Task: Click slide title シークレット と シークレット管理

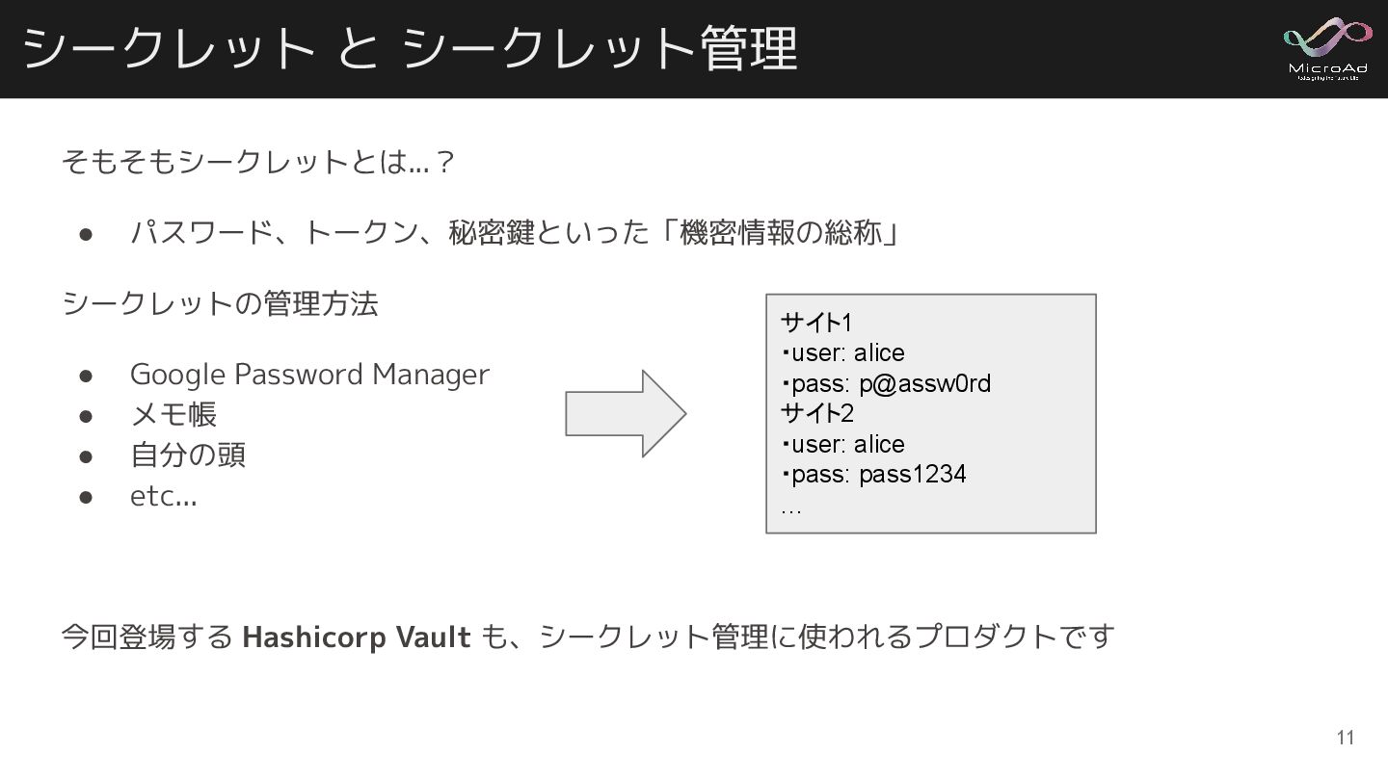Action: point(409,49)
